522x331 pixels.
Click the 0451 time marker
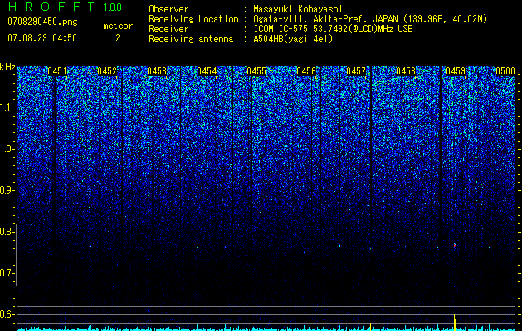tap(57, 71)
